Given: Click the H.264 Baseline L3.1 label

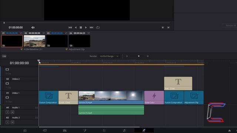Looking at the screenshot, I should point(33,49).
